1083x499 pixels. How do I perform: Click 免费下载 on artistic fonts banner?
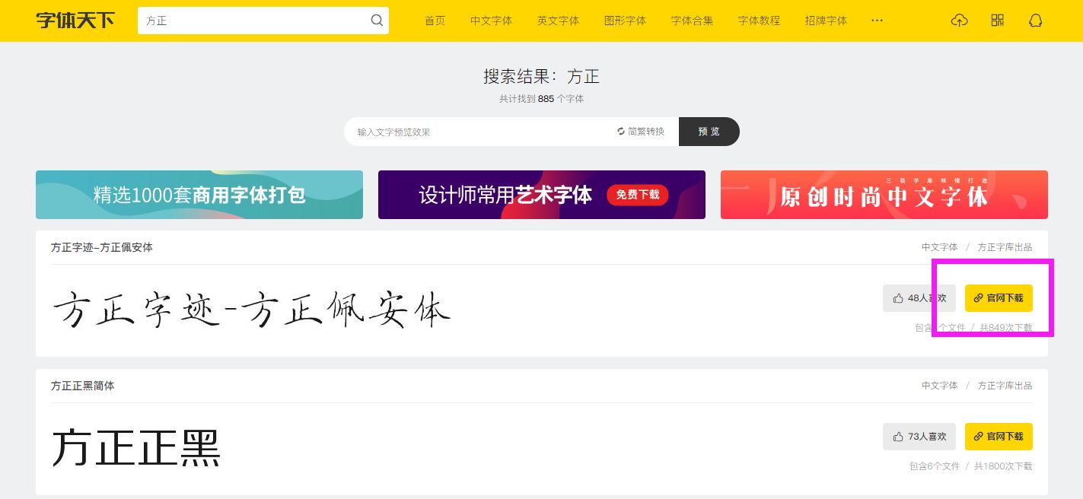tap(638, 195)
